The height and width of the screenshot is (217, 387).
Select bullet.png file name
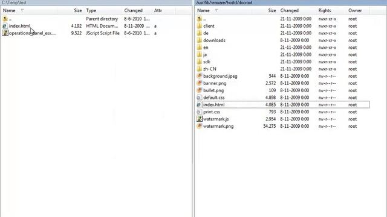(213, 90)
